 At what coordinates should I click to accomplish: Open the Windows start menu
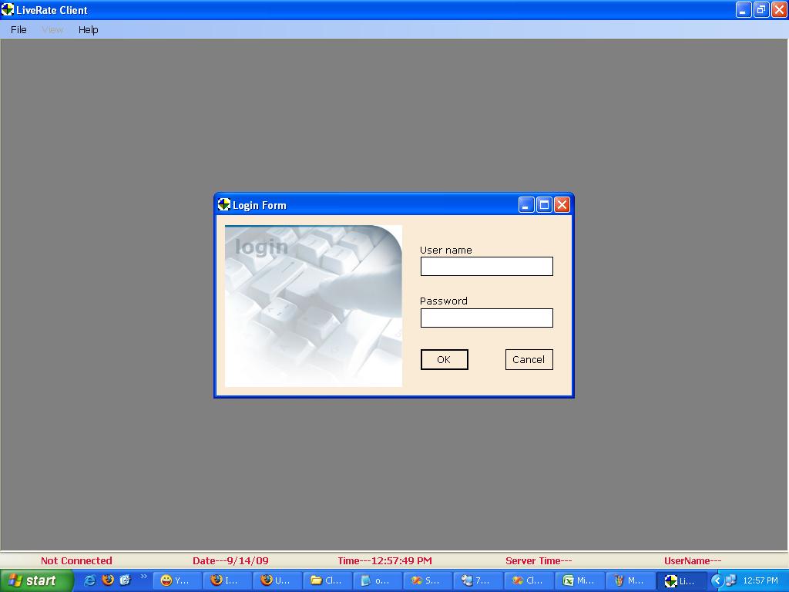pos(36,580)
